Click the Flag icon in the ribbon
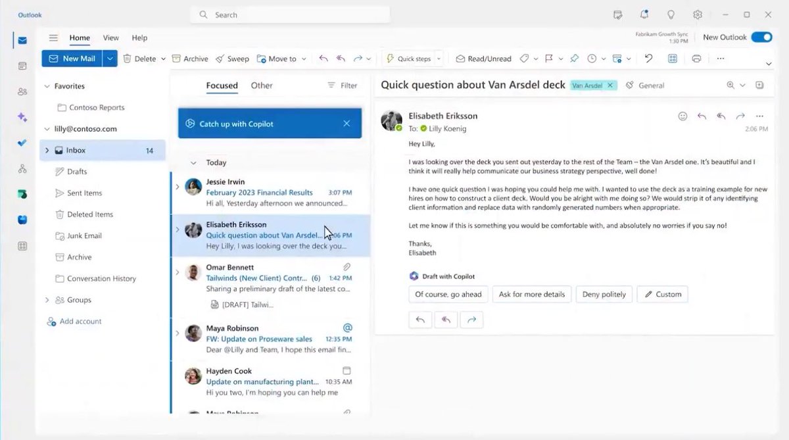789x440 pixels. (549, 59)
